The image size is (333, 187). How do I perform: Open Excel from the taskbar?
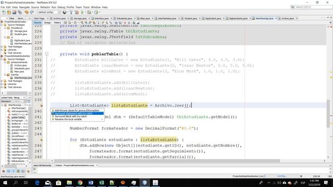tap(101, 182)
